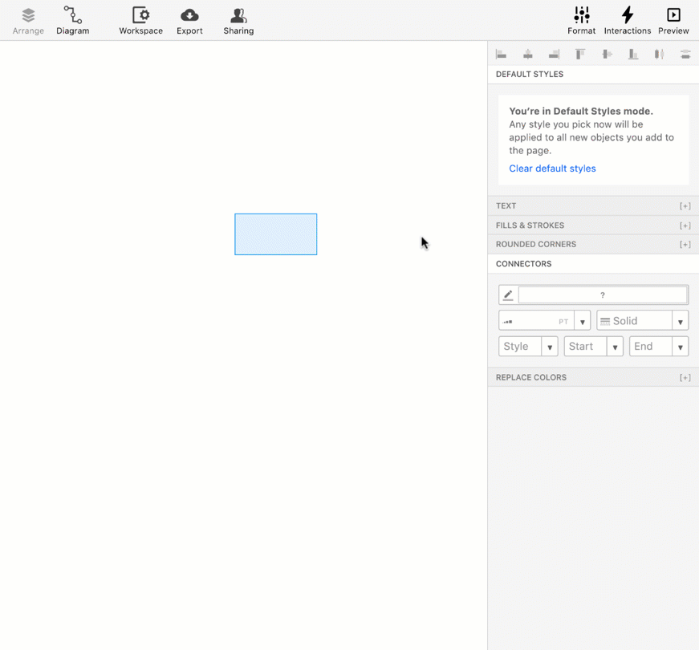Open the Format panel

(582, 19)
